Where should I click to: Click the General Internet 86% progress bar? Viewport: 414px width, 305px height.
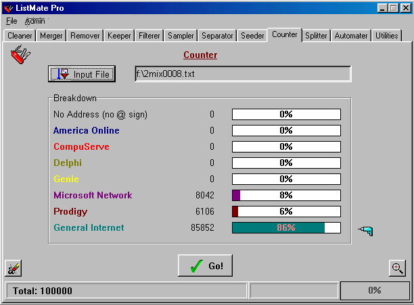286,227
